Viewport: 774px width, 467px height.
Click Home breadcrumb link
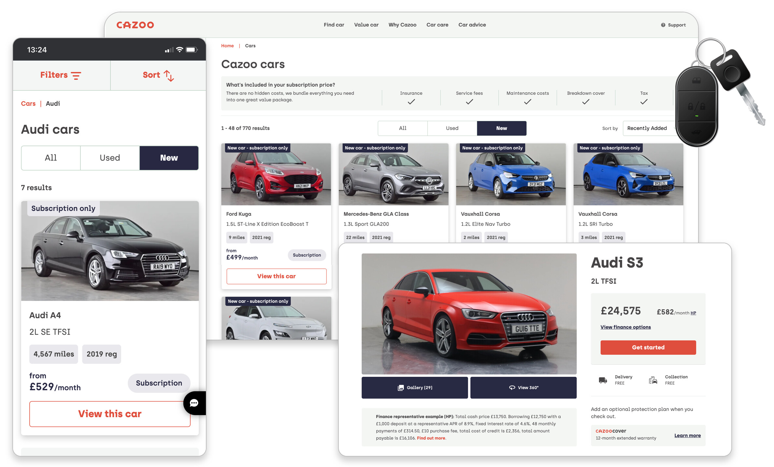(227, 46)
